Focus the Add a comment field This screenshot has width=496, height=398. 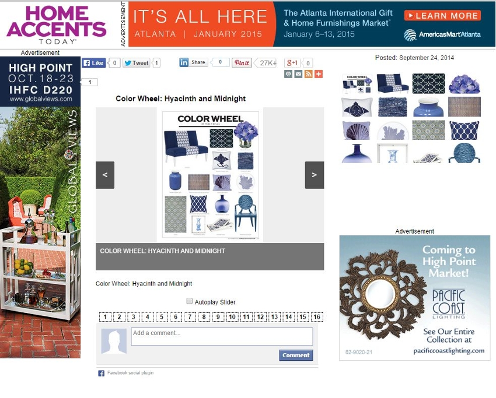click(x=222, y=336)
